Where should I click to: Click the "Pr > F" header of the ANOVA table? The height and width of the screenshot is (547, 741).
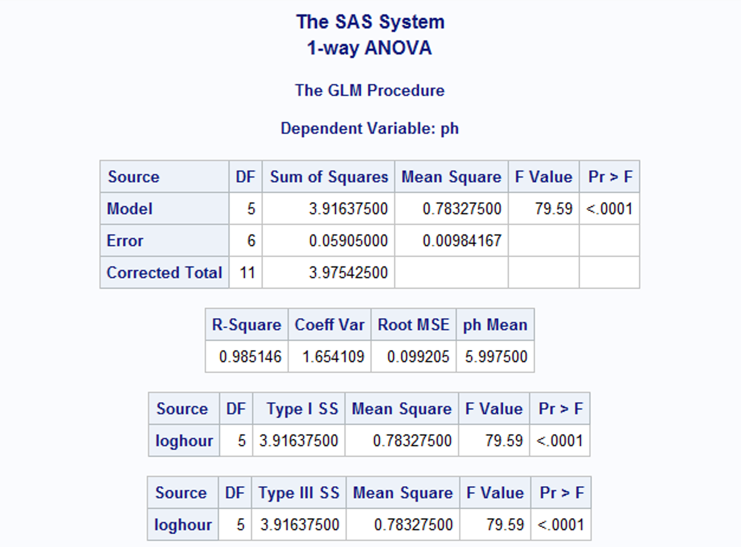tap(610, 177)
